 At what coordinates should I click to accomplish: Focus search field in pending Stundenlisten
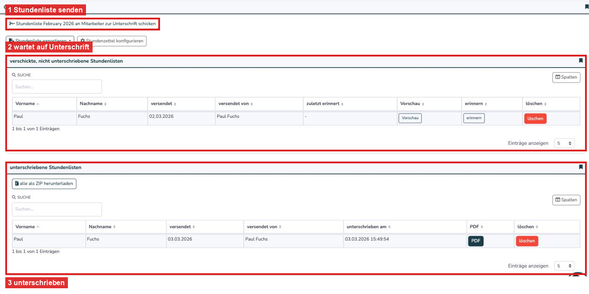pos(57,87)
